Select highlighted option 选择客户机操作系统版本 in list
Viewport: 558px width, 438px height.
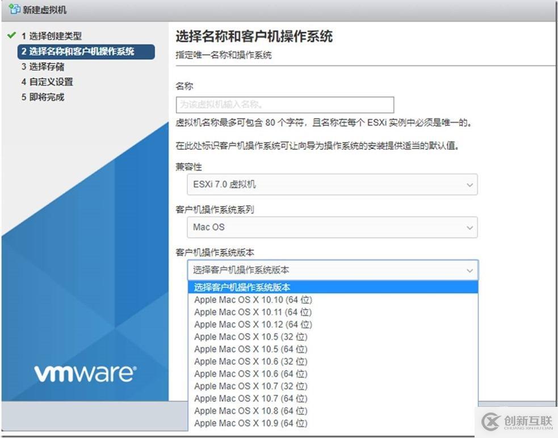coord(333,287)
